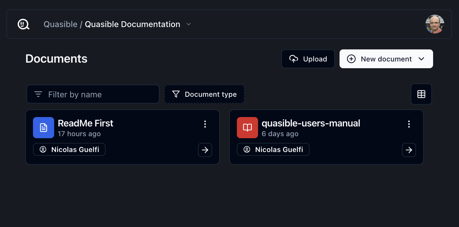Click Nicolas Guelfi tag on ReadMe First
This screenshot has width=459, height=227.
tap(69, 149)
